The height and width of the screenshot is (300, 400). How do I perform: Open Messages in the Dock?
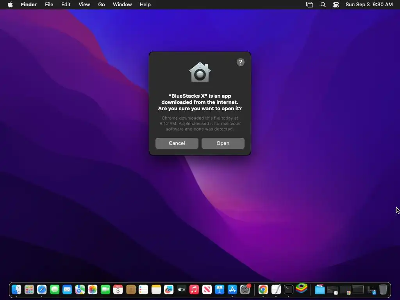[55, 289]
